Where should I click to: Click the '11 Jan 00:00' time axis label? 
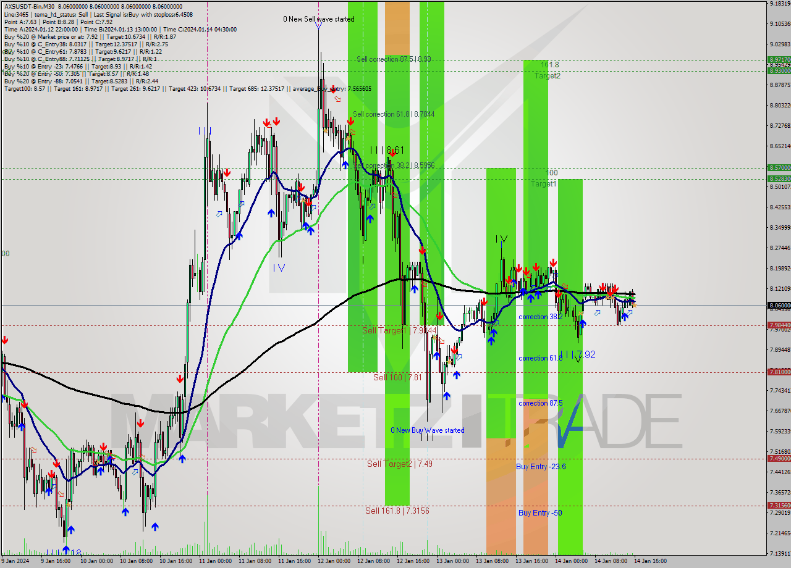(215, 561)
